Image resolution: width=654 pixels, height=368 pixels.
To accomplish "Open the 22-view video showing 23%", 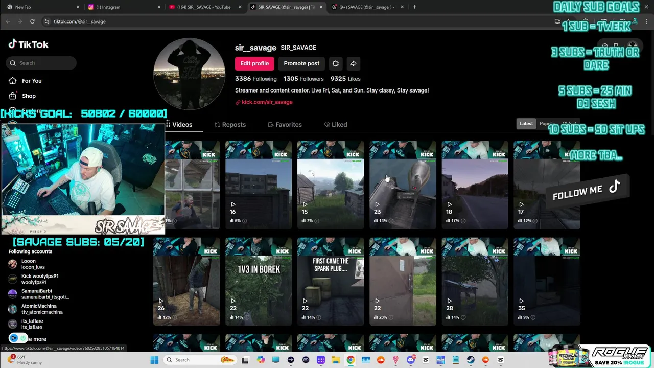I will tap(403, 282).
